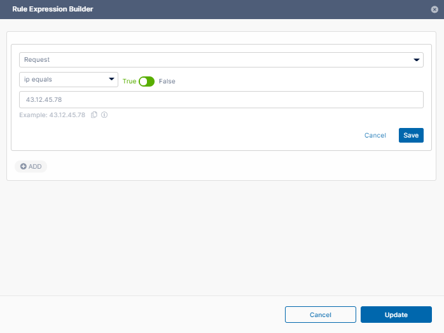Viewport: 444px width, 333px height.
Task: Save the rule expression condition
Action: (x=411, y=135)
